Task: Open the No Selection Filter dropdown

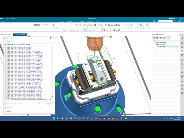Action: (77, 30)
